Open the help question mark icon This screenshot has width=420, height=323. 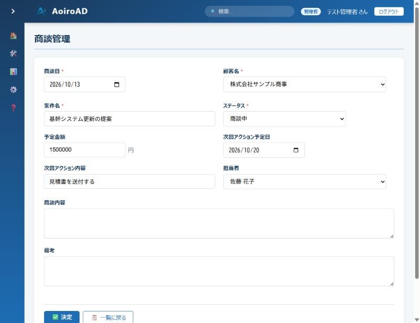click(x=13, y=107)
